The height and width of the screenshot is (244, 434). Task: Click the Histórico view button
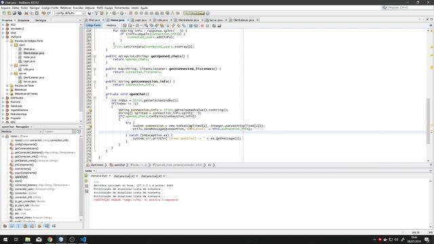[111, 26]
